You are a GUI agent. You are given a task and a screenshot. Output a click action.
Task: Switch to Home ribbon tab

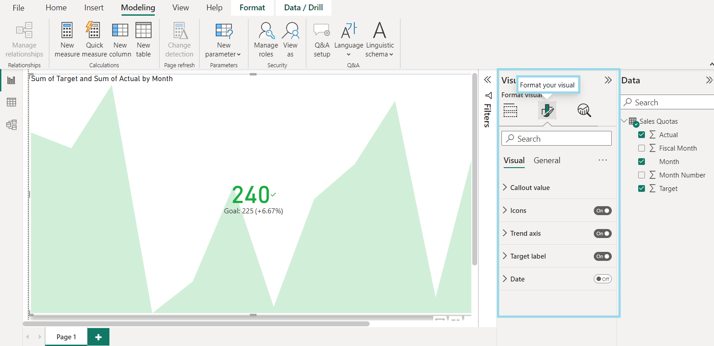(56, 8)
